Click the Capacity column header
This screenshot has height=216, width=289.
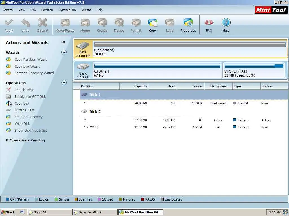[134, 86]
